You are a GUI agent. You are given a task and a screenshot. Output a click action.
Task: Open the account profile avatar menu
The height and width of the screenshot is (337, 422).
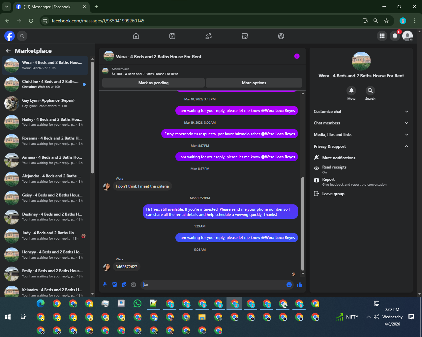pos(408,36)
